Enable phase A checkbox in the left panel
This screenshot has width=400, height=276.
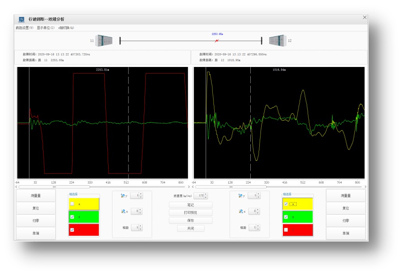pos(72,204)
